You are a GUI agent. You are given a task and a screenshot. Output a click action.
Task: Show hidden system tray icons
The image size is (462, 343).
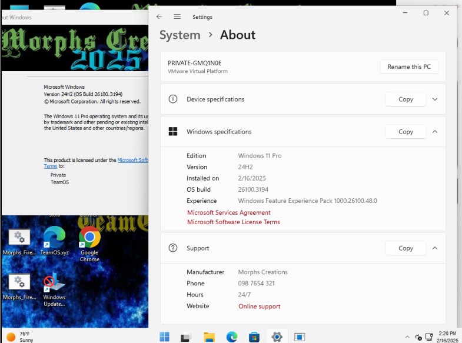(407, 337)
